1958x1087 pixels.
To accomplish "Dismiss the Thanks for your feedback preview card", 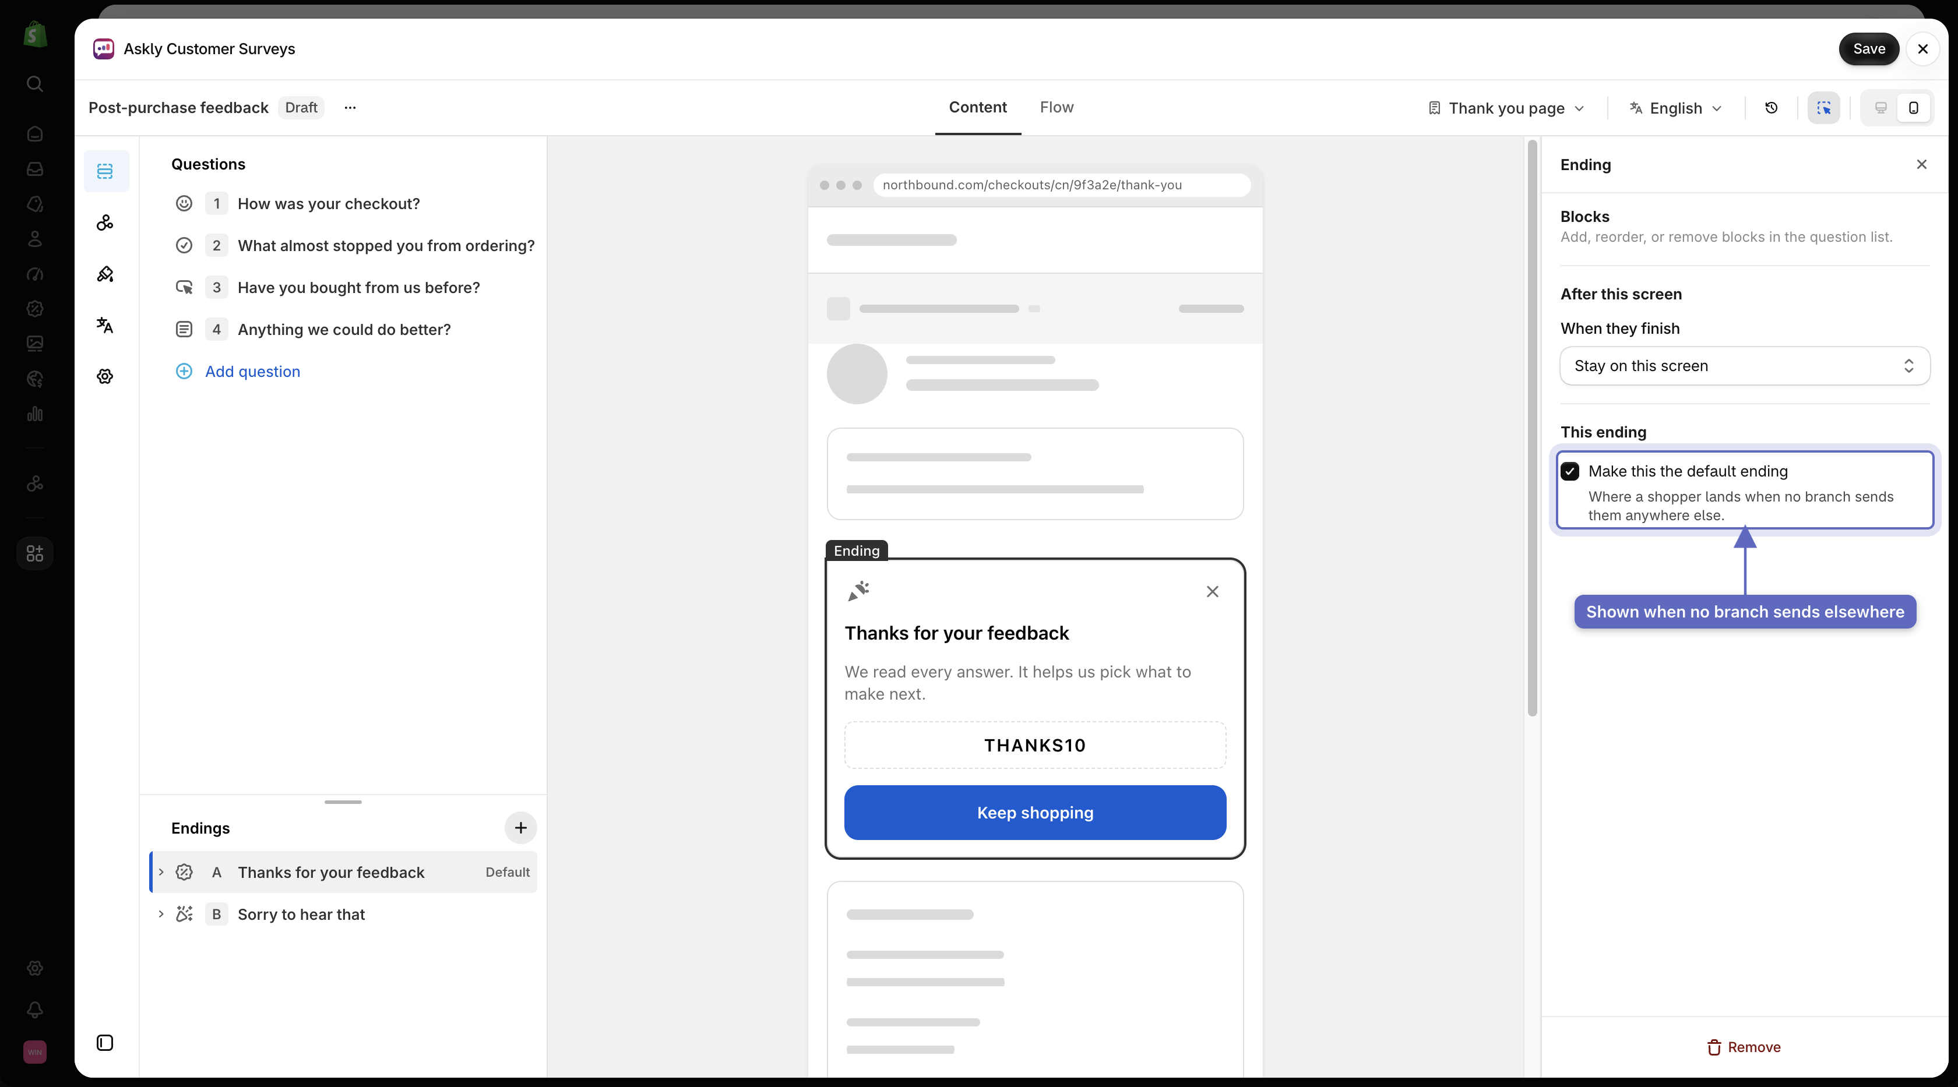I will [x=1212, y=592].
